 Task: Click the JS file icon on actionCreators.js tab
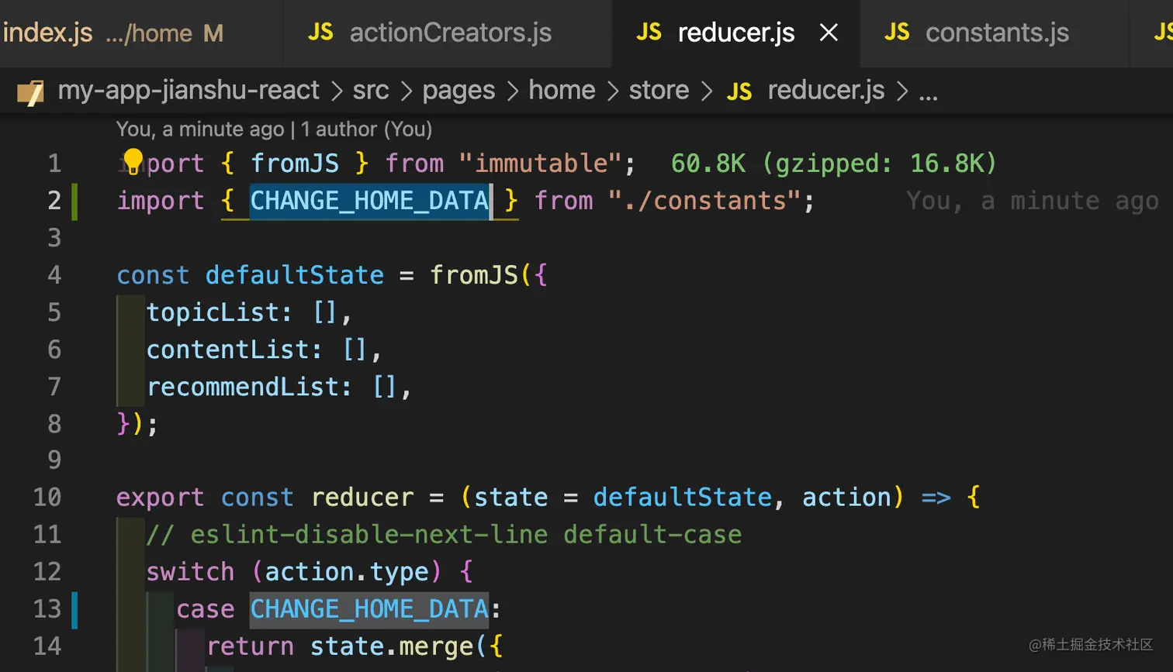320,33
